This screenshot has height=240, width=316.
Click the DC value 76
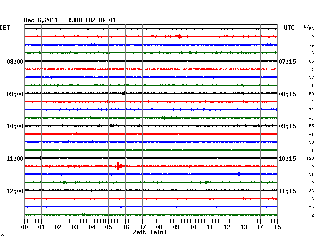click(311, 45)
